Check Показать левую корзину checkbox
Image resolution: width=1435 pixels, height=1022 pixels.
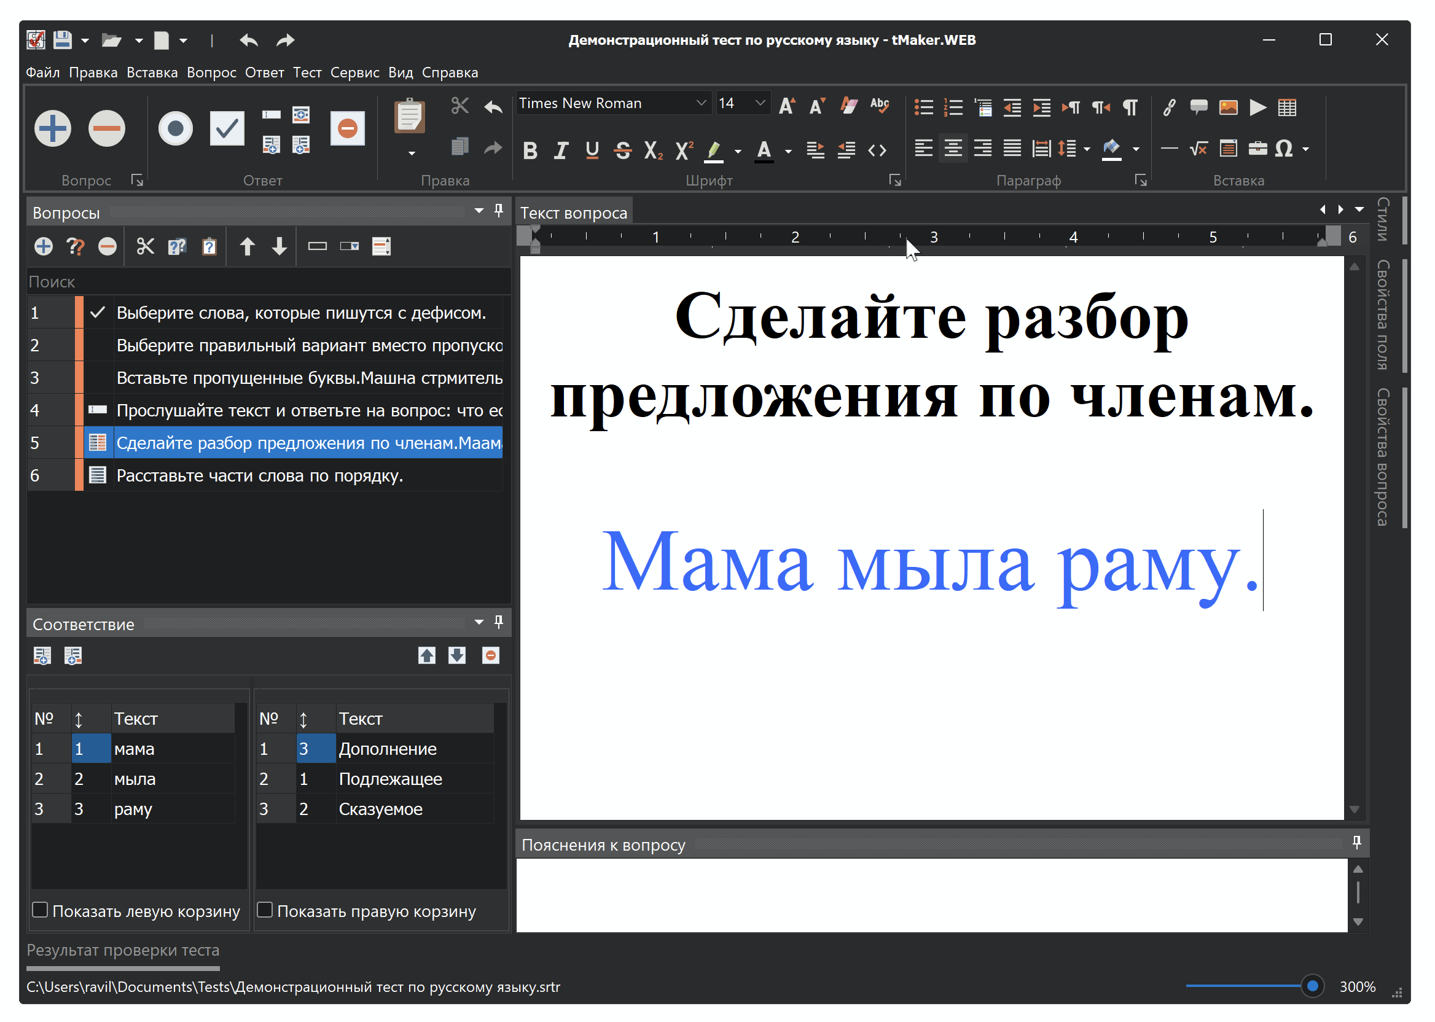pyautogui.click(x=41, y=910)
